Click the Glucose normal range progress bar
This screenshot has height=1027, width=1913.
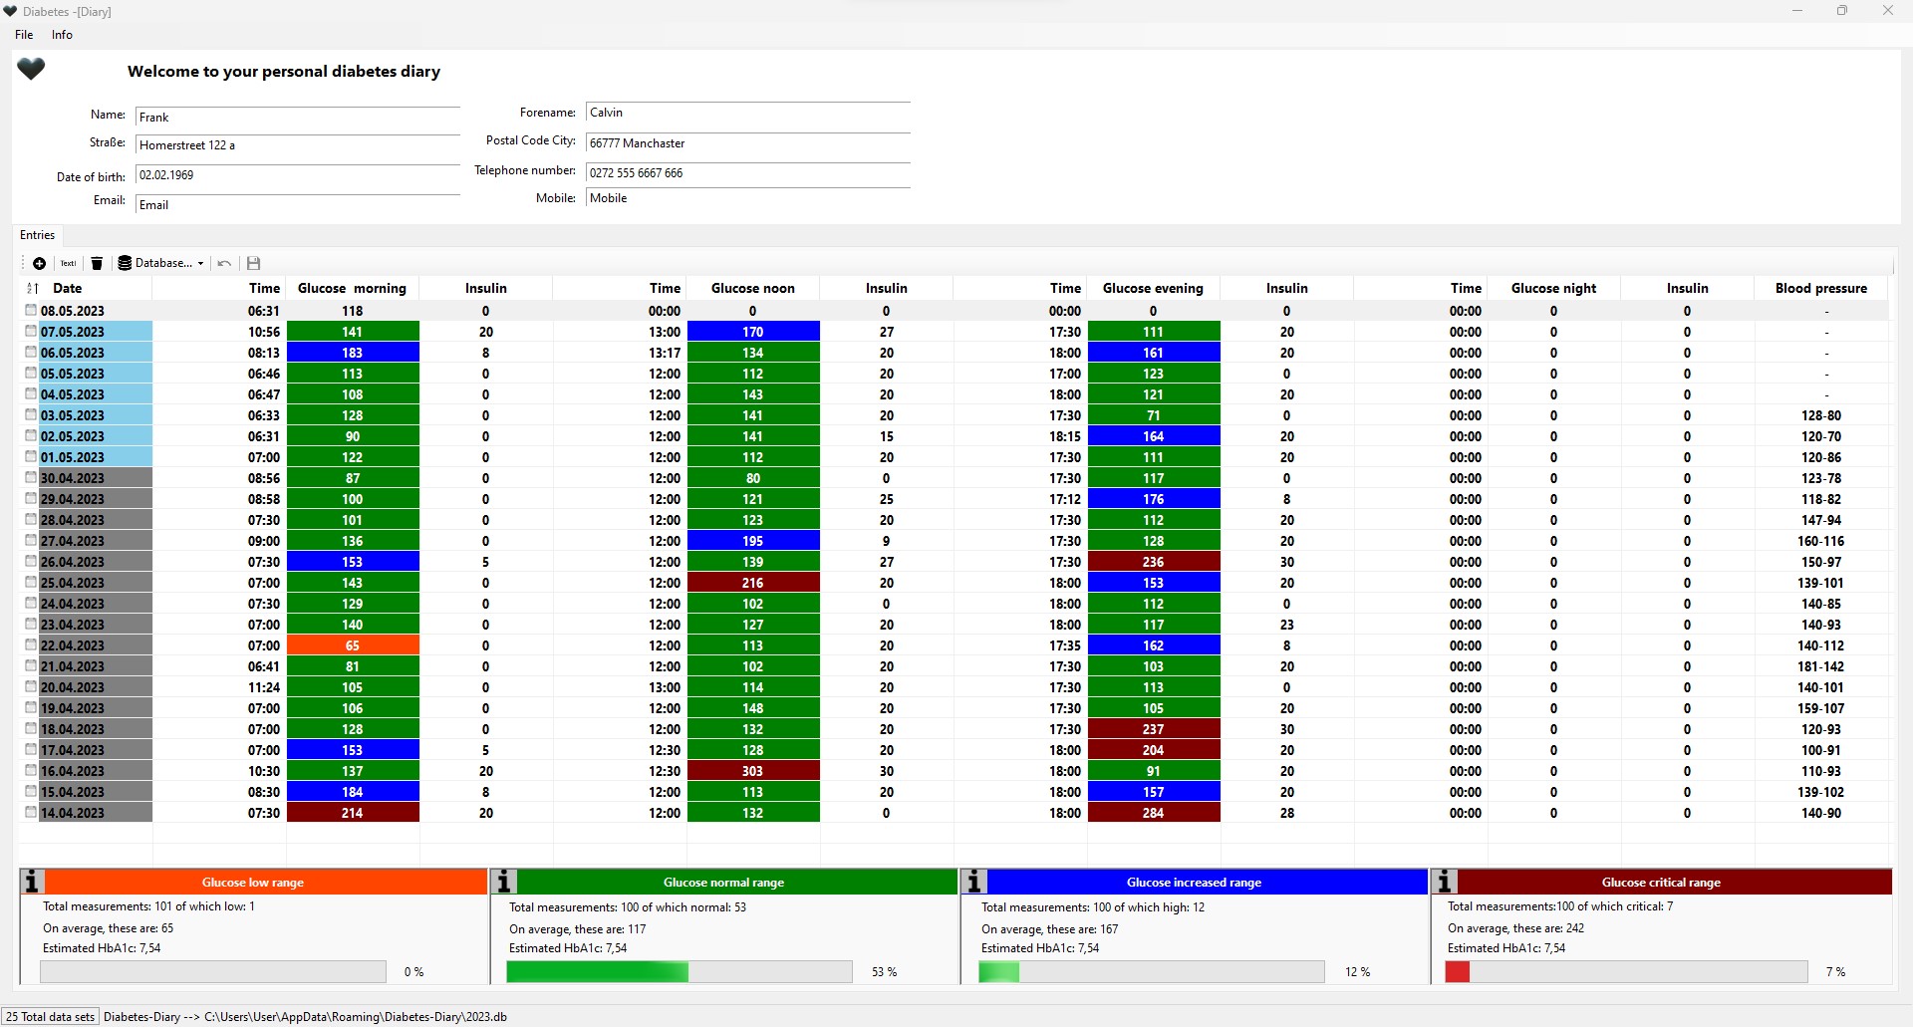point(680,971)
